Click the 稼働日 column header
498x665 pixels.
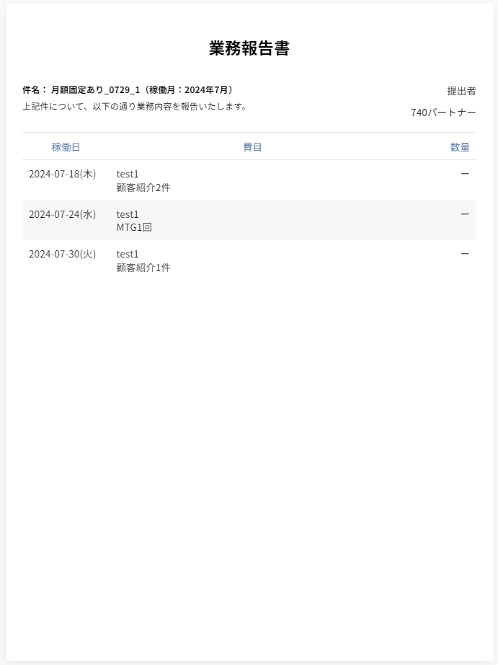click(x=66, y=147)
